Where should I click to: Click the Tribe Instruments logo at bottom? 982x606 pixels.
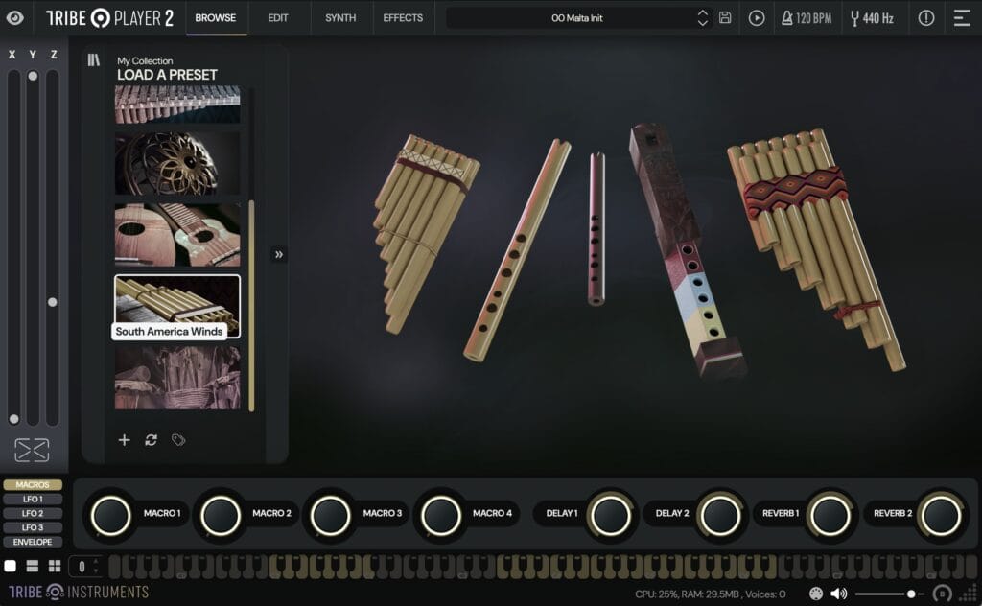pyautogui.click(x=79, y=593)
